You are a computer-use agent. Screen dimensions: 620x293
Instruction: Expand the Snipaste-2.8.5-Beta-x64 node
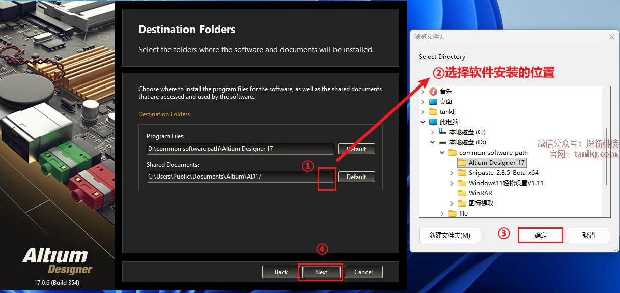tap(452, 173)
